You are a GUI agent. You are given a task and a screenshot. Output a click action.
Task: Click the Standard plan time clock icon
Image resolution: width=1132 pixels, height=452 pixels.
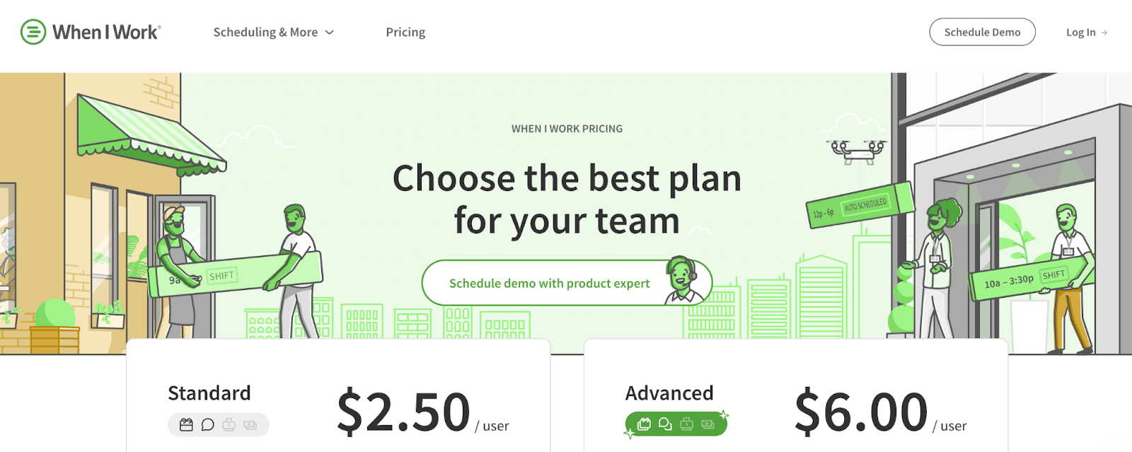click(229, 424)
